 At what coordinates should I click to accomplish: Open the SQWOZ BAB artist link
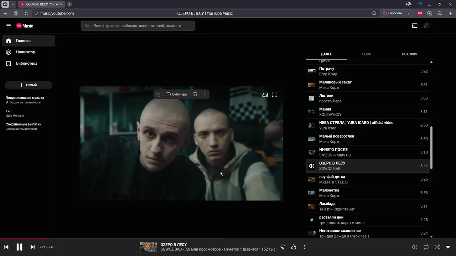click(x=171, y=250)
